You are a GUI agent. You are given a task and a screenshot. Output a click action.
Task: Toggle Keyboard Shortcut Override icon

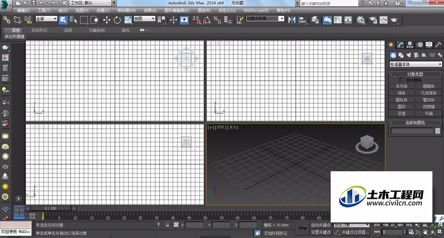(x=184, y=20)
